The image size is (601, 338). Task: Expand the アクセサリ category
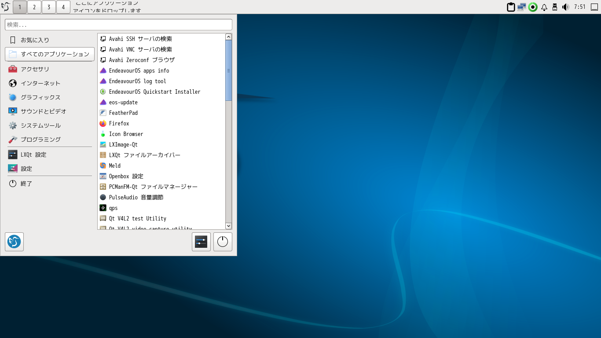pos(35,69)
